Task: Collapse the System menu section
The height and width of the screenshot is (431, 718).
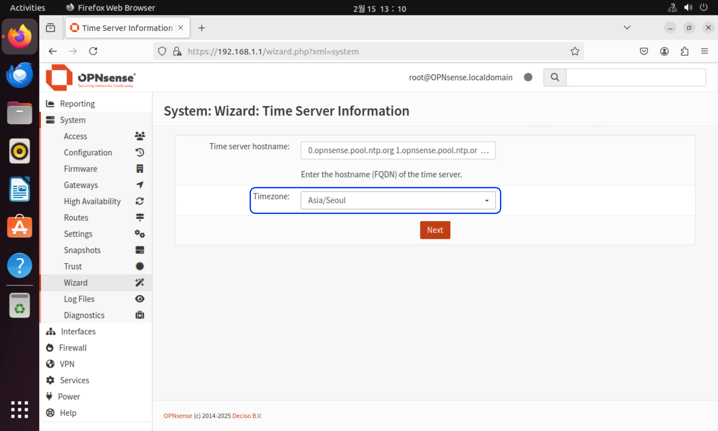Action: [73, 120]
